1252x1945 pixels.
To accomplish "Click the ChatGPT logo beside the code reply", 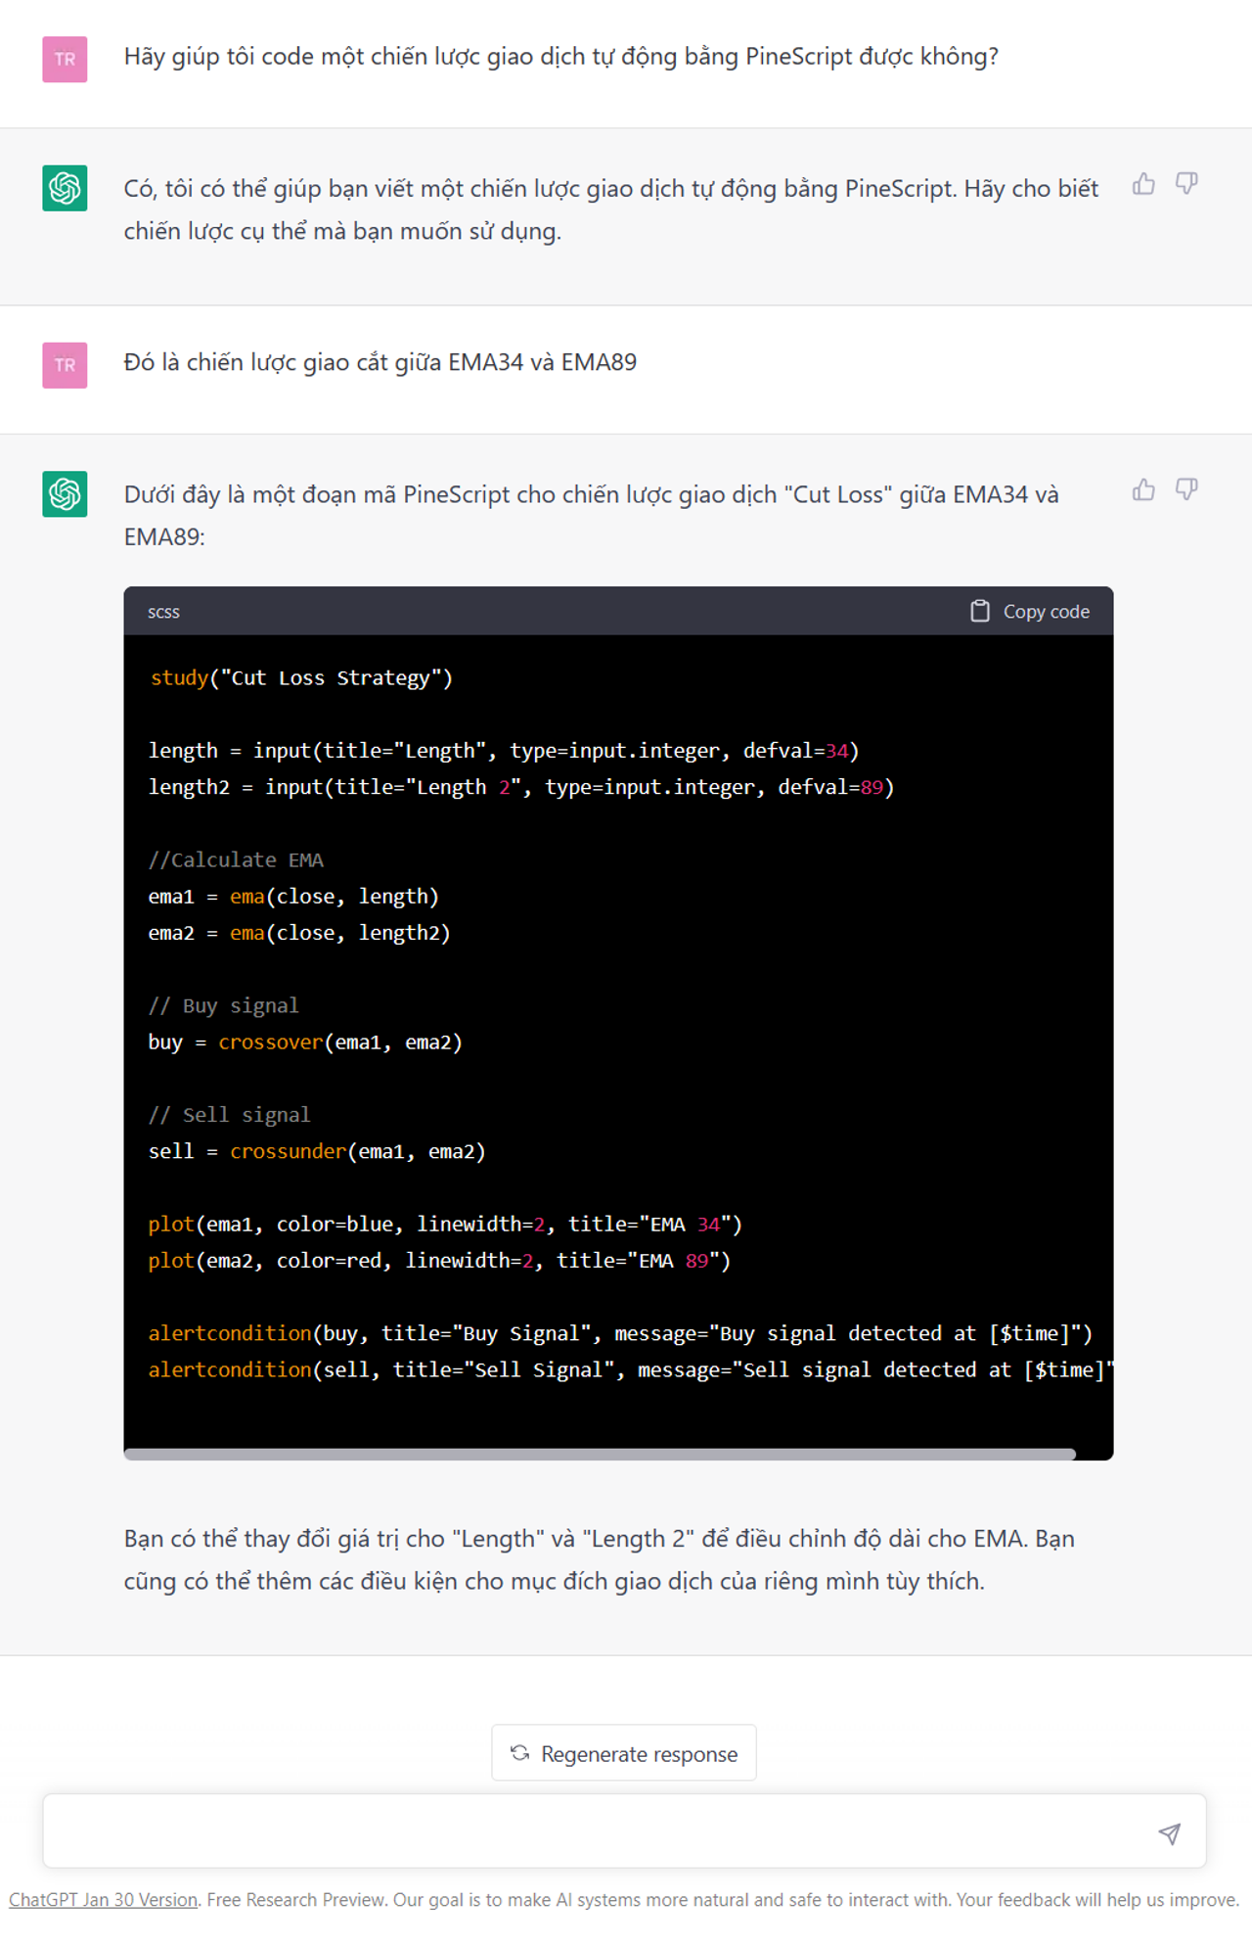I will pyautogui.click(x=65, y=494).
